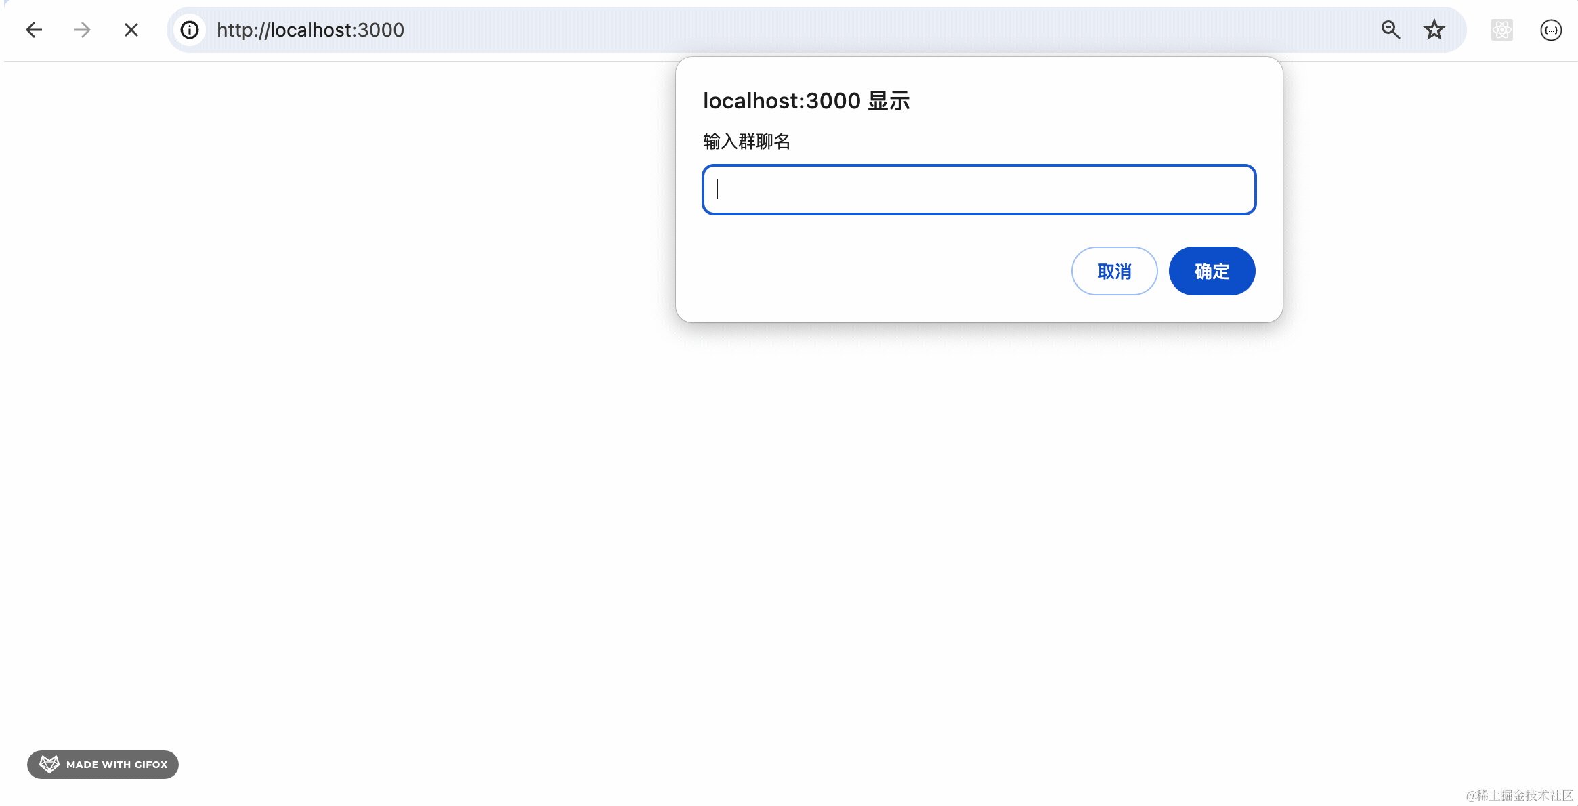1578x806 pixels.
Task: Open the zoom magnifier in address bar
Action: pyautogui.click(x=1390, y=30)
